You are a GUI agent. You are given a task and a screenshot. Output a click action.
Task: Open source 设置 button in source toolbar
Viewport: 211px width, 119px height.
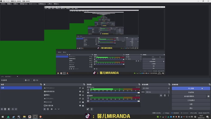(x=27, y=80)
